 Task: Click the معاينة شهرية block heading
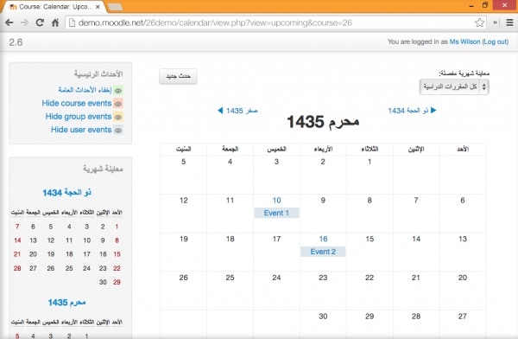pos(103,169)
